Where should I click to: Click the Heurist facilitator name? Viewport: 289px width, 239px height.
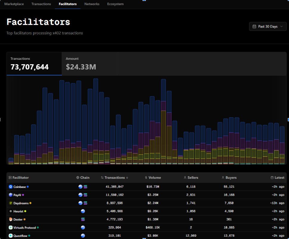click(x=18, y=211)
